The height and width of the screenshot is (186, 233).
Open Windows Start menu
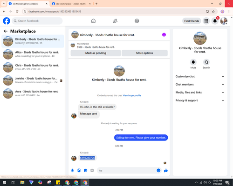4,182
